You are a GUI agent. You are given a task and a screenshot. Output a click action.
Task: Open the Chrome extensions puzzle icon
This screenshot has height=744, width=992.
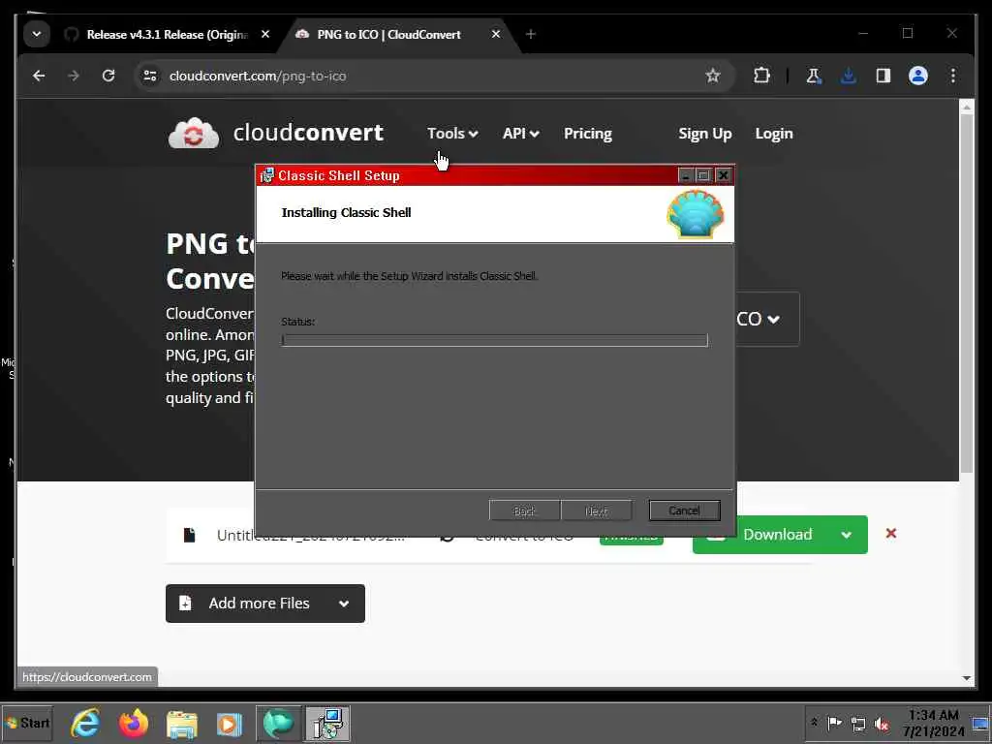[761, 76]
